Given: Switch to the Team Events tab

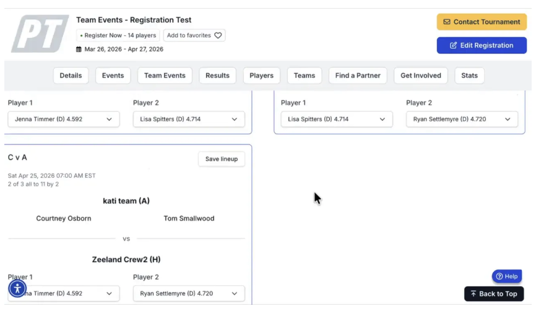Looking at the screenshot, I should [165, 76].
